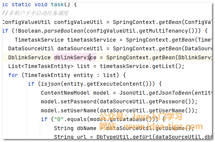Click the DblinkService type name
The width and height of the screenshot is (215, 142).
click(29, 58)
